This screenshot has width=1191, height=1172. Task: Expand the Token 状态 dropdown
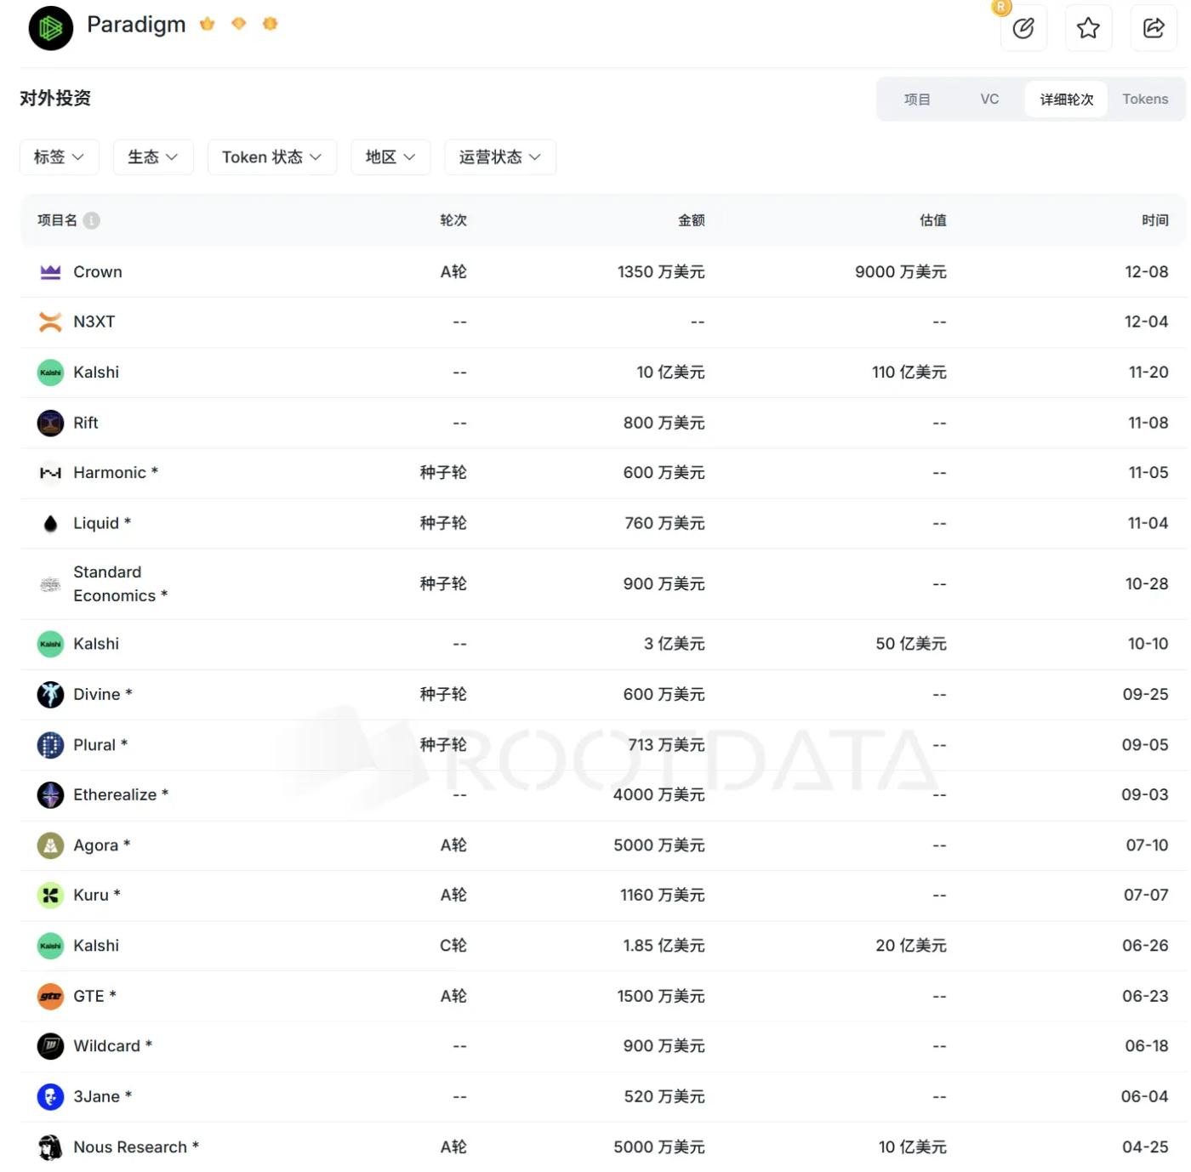tap(271, 157)
